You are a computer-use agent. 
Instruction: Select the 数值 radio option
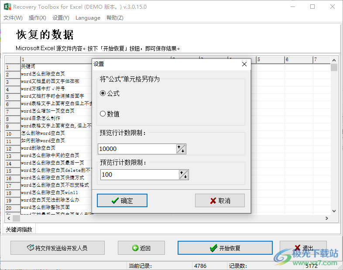(110, 114)
